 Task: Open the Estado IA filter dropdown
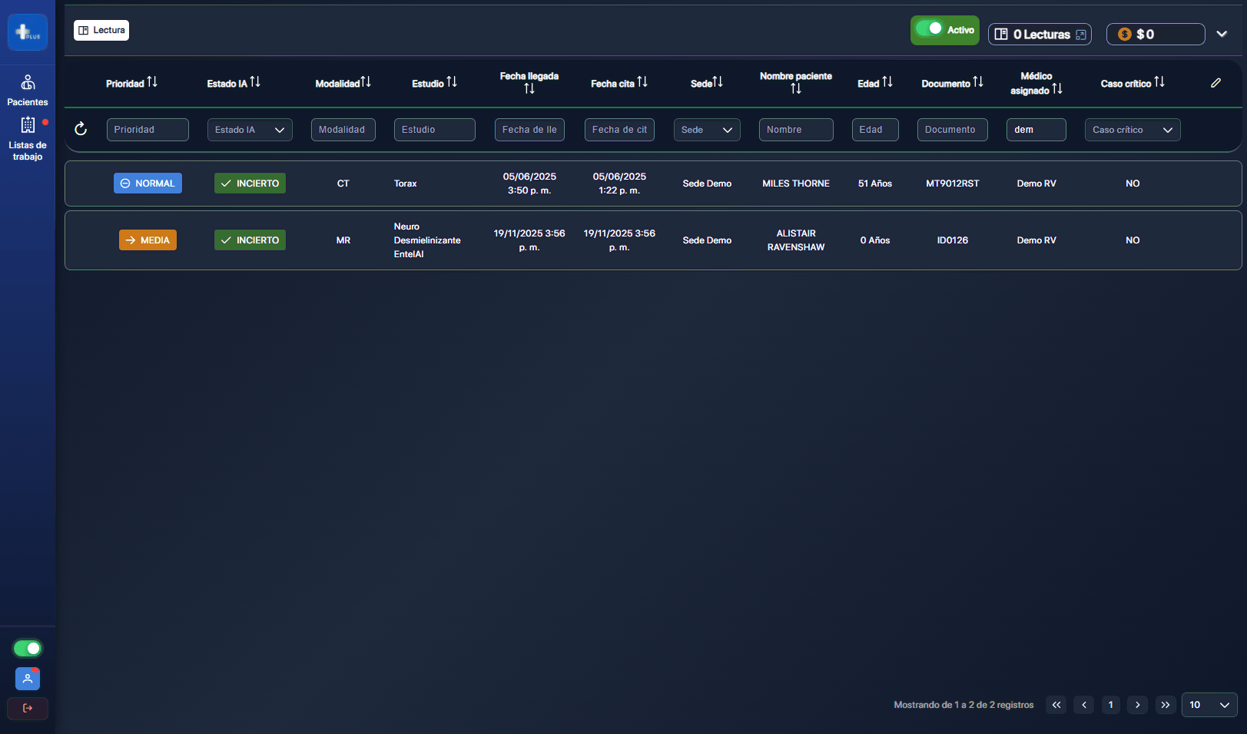point(250,130)
